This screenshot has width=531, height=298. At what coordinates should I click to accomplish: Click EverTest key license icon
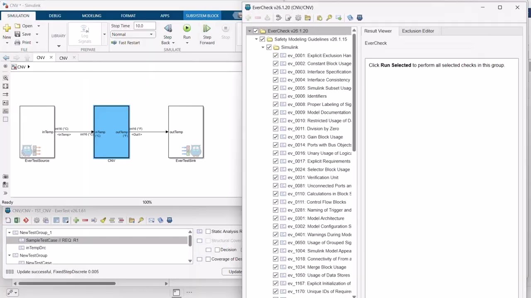[141, 220]
